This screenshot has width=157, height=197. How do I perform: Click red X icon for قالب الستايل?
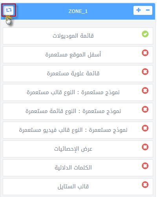(145, 185)
